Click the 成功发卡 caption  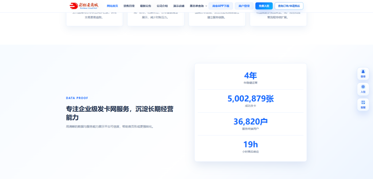pos(251,106)
